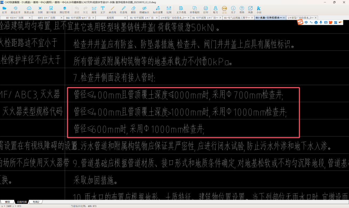This screenshot has width=349, height=208.
Task: Select the 文字 text annotation tool
Action: pyautogui.click(x=103, y=10)
